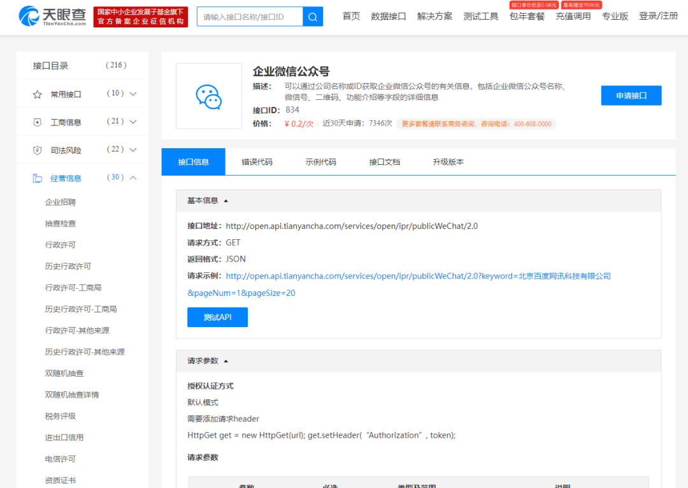Click the red 接口单价低至0.06元 promo badge
688x488 pixels.
tap(534, 5)
